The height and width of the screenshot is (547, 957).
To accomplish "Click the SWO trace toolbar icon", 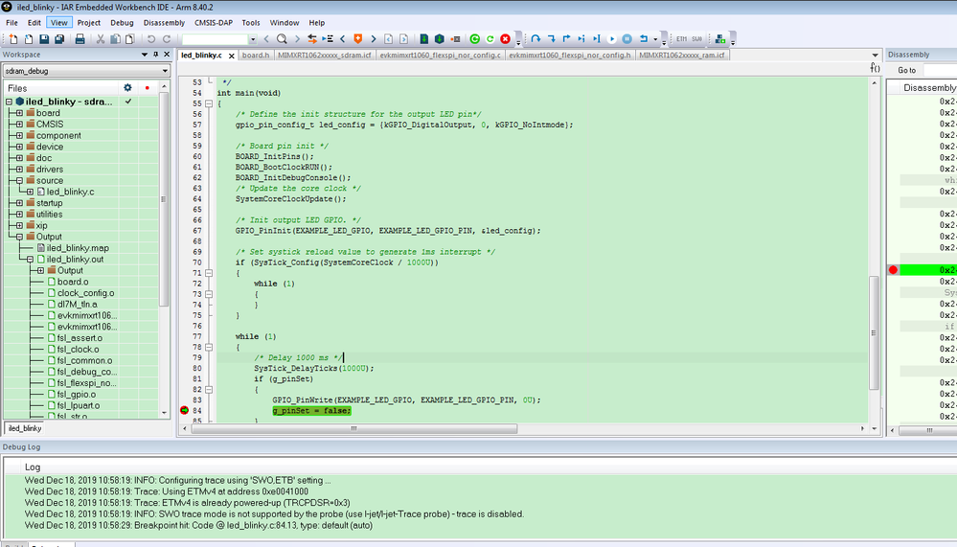I will point(697,39).
